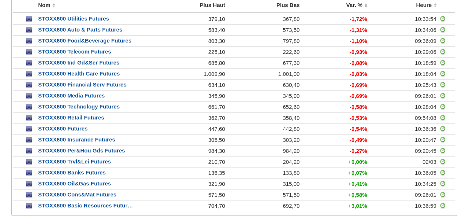The height and width of the screenshot is (221, 467).
Task: Sort table by Var. % column arrows
Action: (x=366, y=5)
